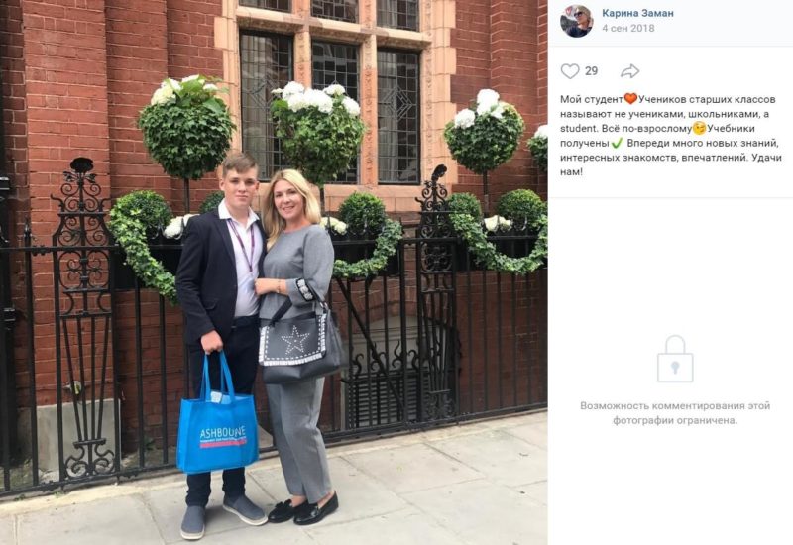Screen dimensions: 793x545
Task: Open Карина Заман's profile avatar
Action: 576,21
